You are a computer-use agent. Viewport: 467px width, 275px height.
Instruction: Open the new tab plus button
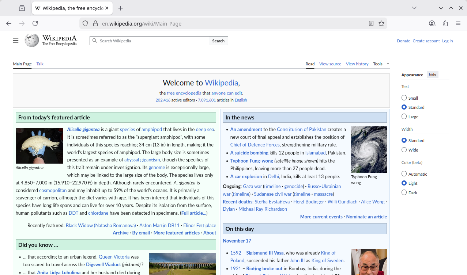[121, 8]
